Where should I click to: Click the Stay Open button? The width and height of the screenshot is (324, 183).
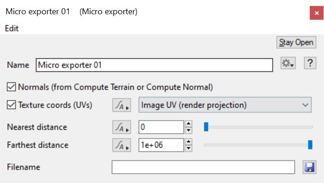coord(296,42)
